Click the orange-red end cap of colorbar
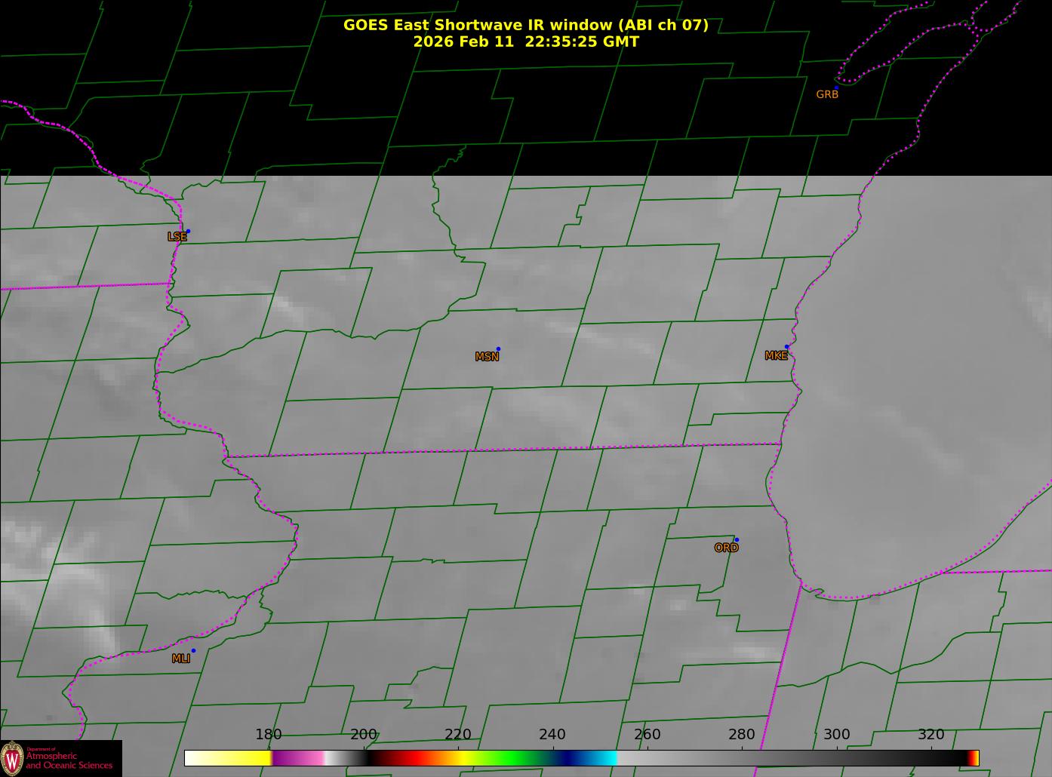Viewport: 1052px width, 777px height. point(974,757)
